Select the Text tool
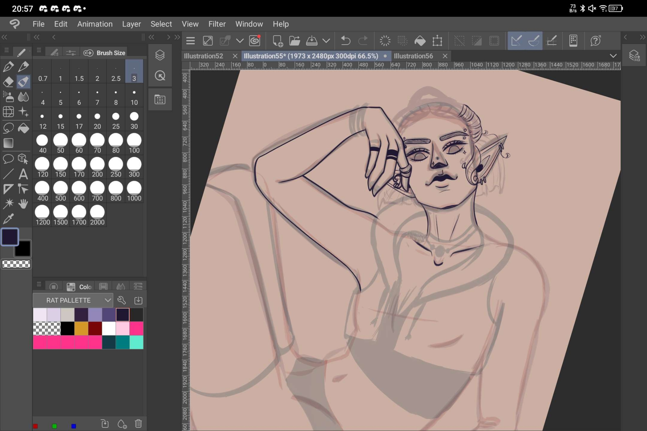This screenshot has width=647, height=431. (23, 174)
